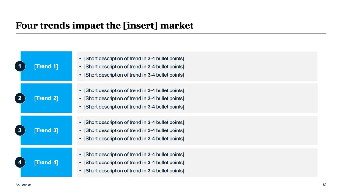Click the number 3 circle badge
342x193 pixels.
pyautogui.click(x=20, y=130)
